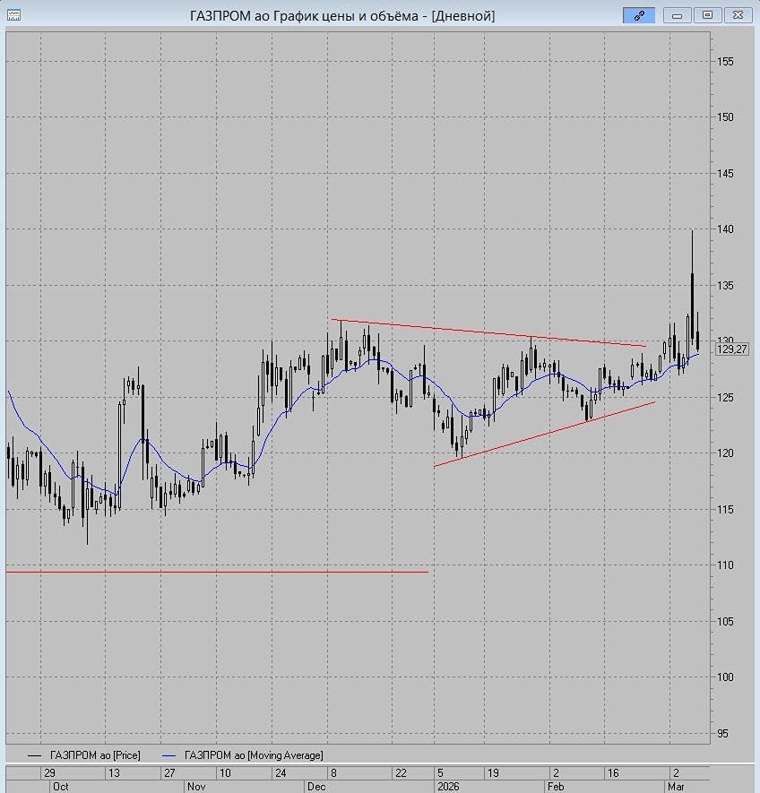Minimize the GAZPROM chart window

[x=677, y=15]
